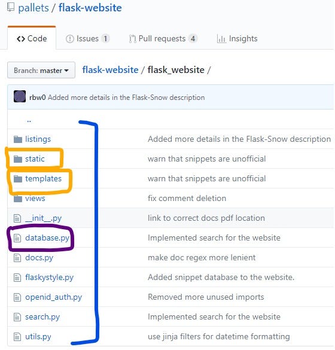Click the file icon next to utils.py
Viewport: 335px width, 350px height.
point(17,337)
